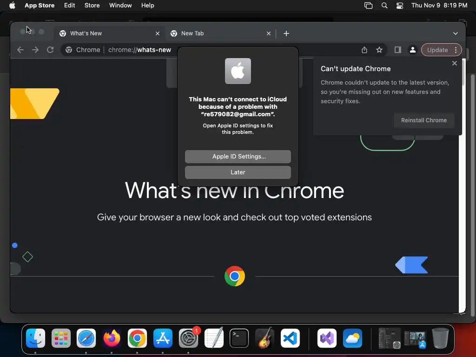Open Finder from the Dock
This screenshot has height=357, width=476.
[x=35, y=338]
